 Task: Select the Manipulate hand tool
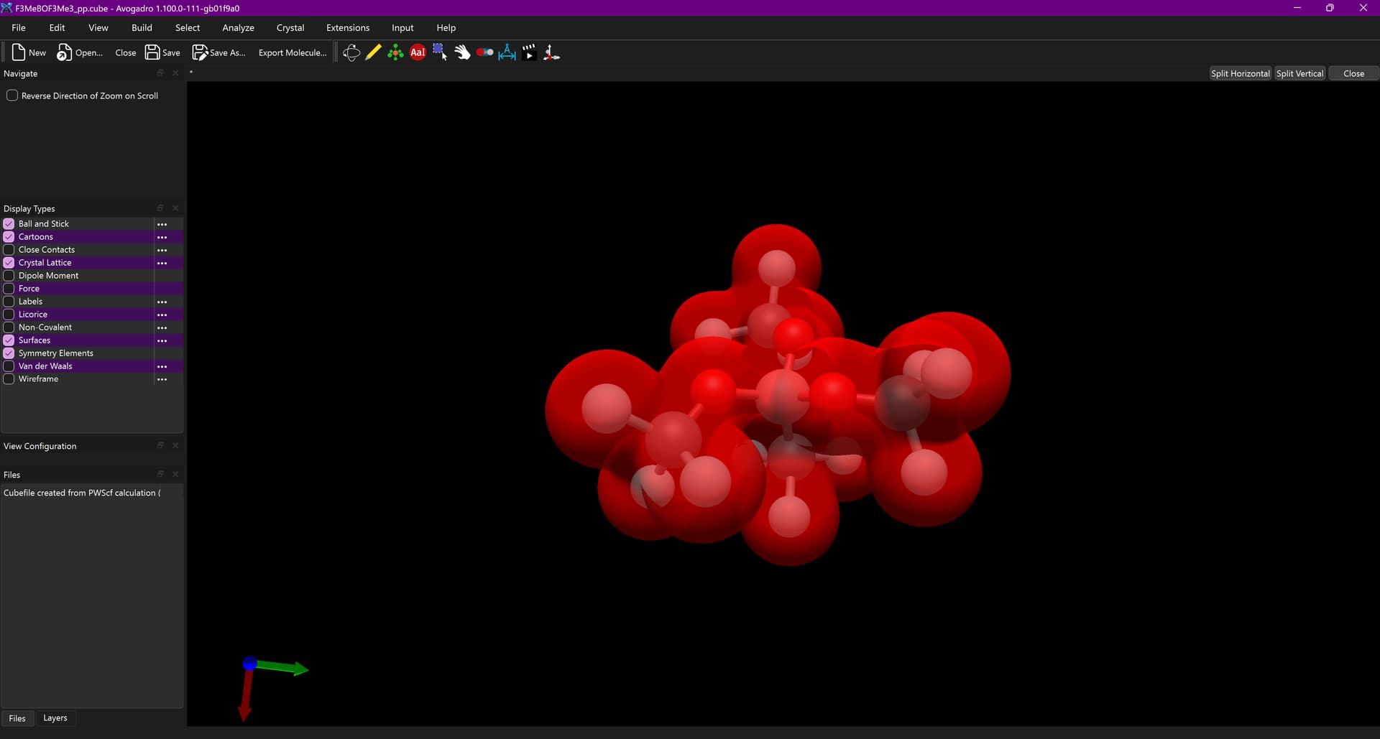tap(462, 52)
